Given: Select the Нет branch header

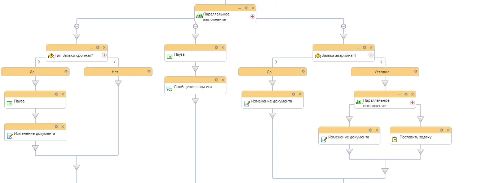Looking at the screenshot, I should [x=118, y=72].
